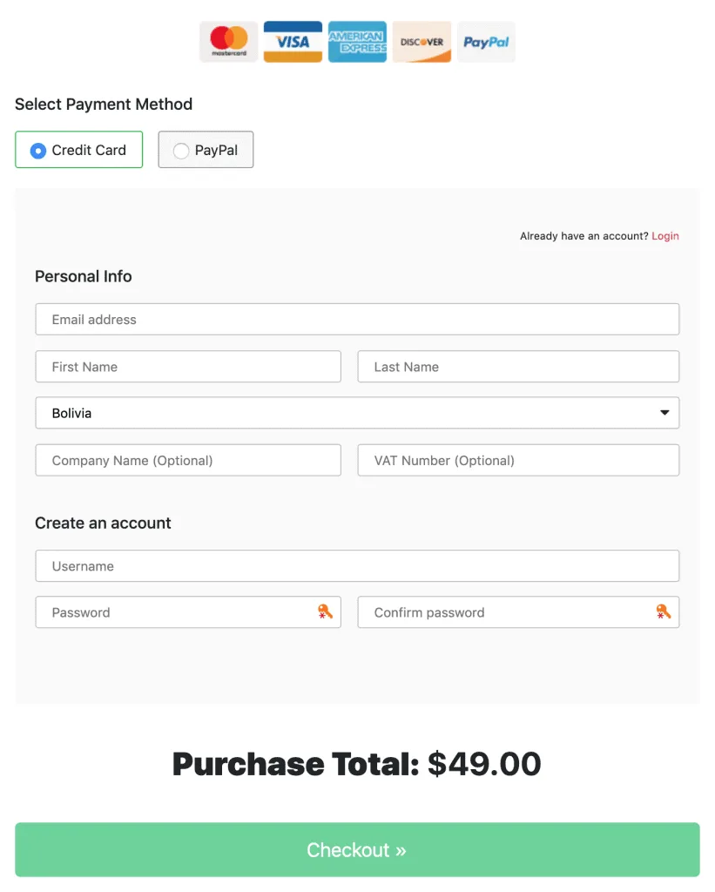Click key icon in Confirm password field

click(663, 612)
